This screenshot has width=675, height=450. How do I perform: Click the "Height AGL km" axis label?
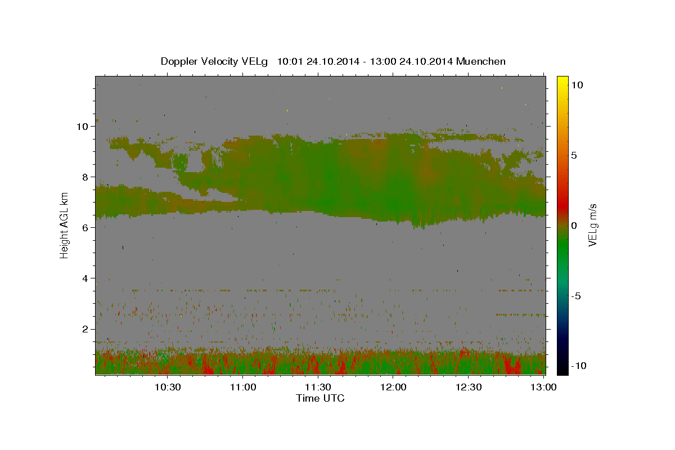(65, 225)
